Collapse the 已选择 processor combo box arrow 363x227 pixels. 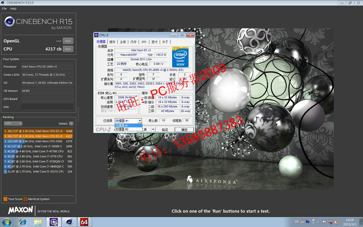[x=140, y=121]
